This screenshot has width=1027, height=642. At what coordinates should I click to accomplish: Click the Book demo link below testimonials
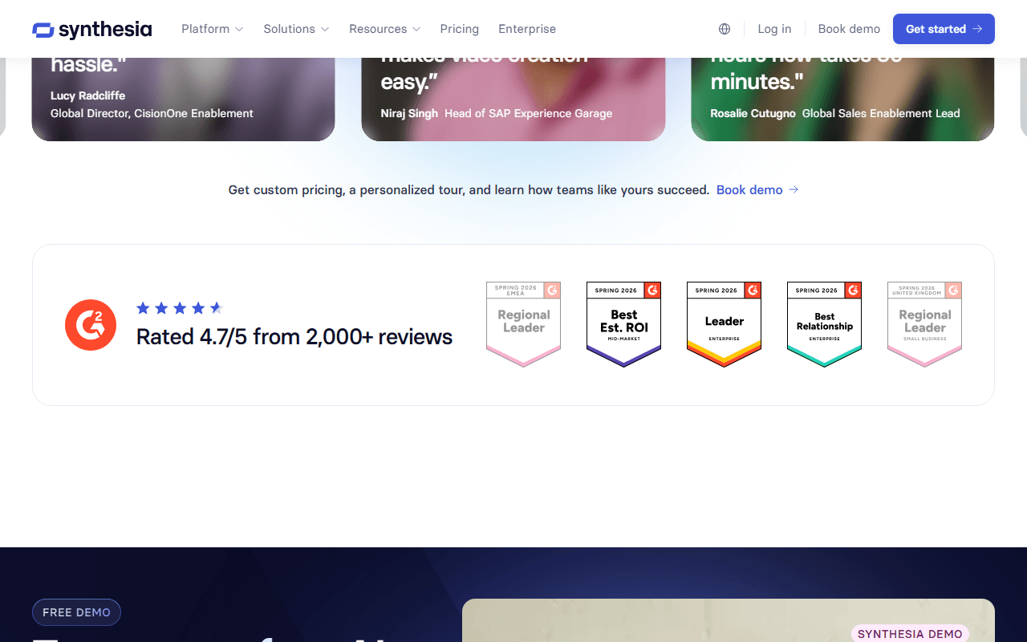(757, 190)
